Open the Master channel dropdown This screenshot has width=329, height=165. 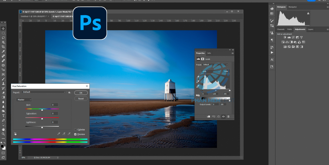tap(24, 100)
